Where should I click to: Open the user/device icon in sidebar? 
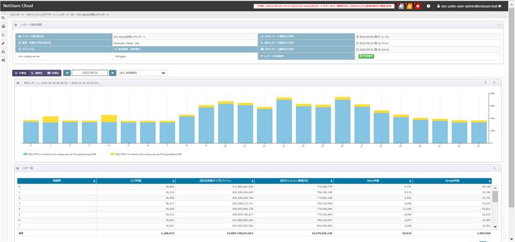point(3,52)
